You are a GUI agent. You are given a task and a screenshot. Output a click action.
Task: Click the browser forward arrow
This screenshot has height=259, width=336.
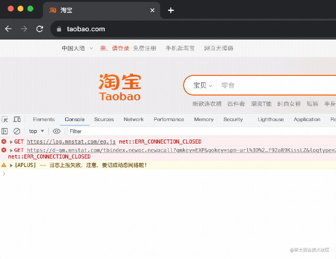click(x=24, y=29)
